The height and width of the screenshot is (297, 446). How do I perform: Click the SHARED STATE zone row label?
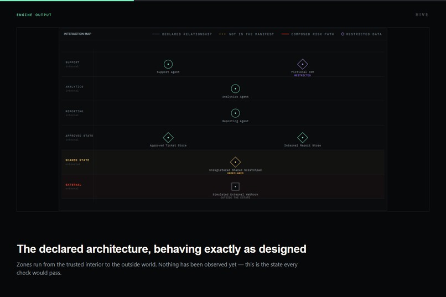tap(77, 160)
